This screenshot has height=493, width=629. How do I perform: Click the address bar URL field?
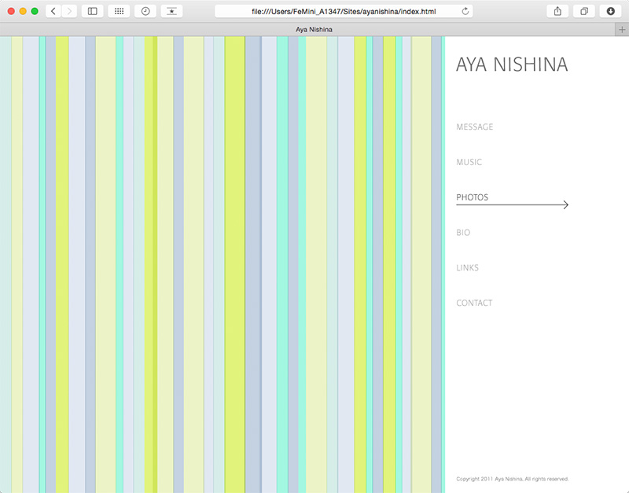[344, 11]
